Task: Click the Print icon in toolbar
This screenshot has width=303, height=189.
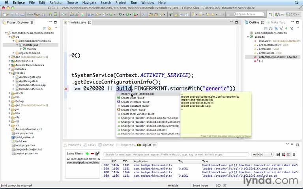Action: coord(22,14)
